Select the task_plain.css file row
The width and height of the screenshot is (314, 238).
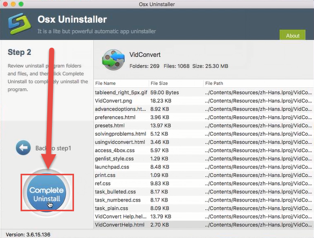pyautogui.click(x=203, y=208)
